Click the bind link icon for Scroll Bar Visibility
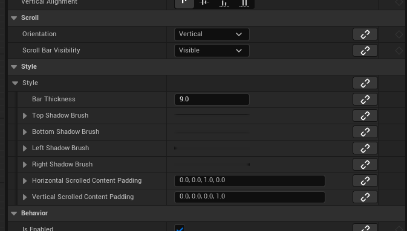Viewport: 407px width, 231px height. 365,51
